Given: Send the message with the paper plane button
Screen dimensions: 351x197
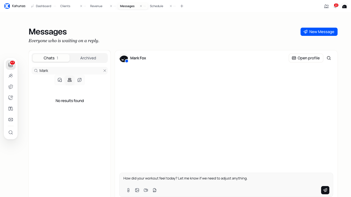Looking at the screenshot, I should (x=325, y=190).
